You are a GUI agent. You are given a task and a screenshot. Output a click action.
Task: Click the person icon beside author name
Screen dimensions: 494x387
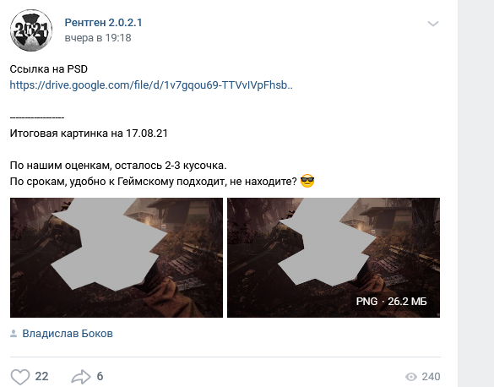point(14,334)
